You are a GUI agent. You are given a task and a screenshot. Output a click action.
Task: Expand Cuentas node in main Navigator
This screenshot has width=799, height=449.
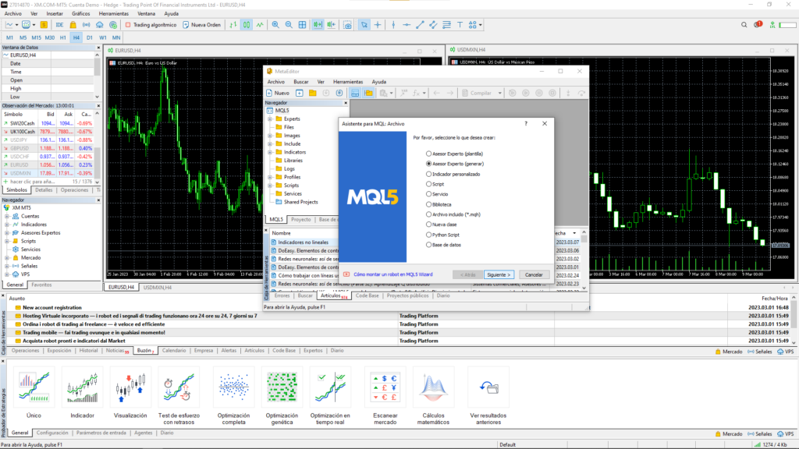point(7,217)
